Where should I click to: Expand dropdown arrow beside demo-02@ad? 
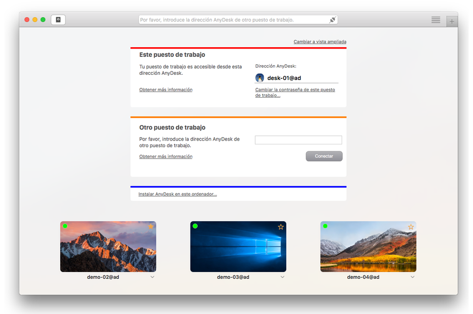point(152,277)
